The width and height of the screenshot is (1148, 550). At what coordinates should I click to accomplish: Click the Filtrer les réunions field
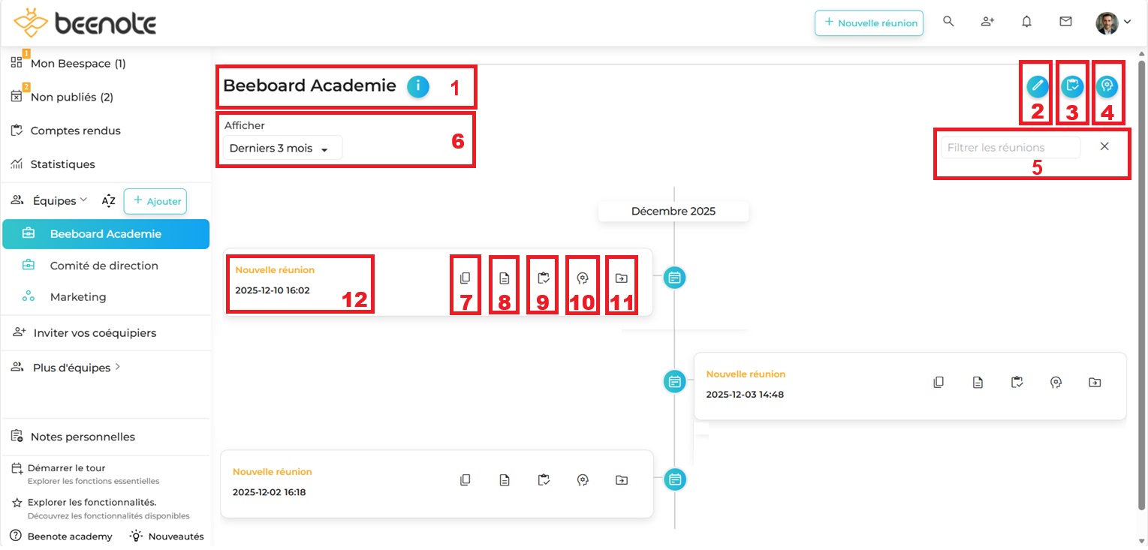(1010, 148)
